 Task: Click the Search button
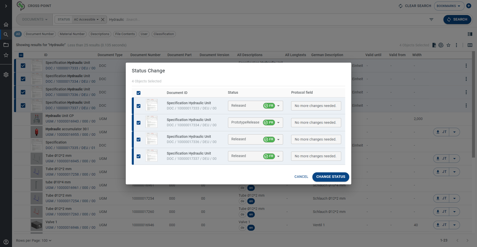[x=457, y=20]
